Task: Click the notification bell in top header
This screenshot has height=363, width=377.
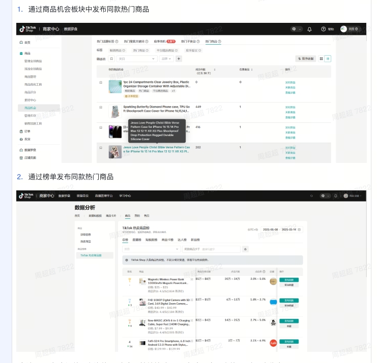Action: click(x=309, y=29)
